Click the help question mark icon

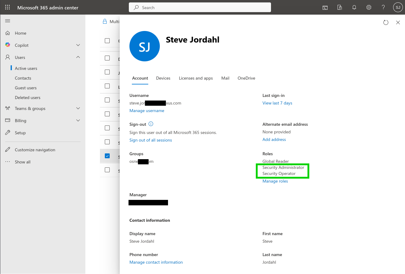[x=383, y=8]
